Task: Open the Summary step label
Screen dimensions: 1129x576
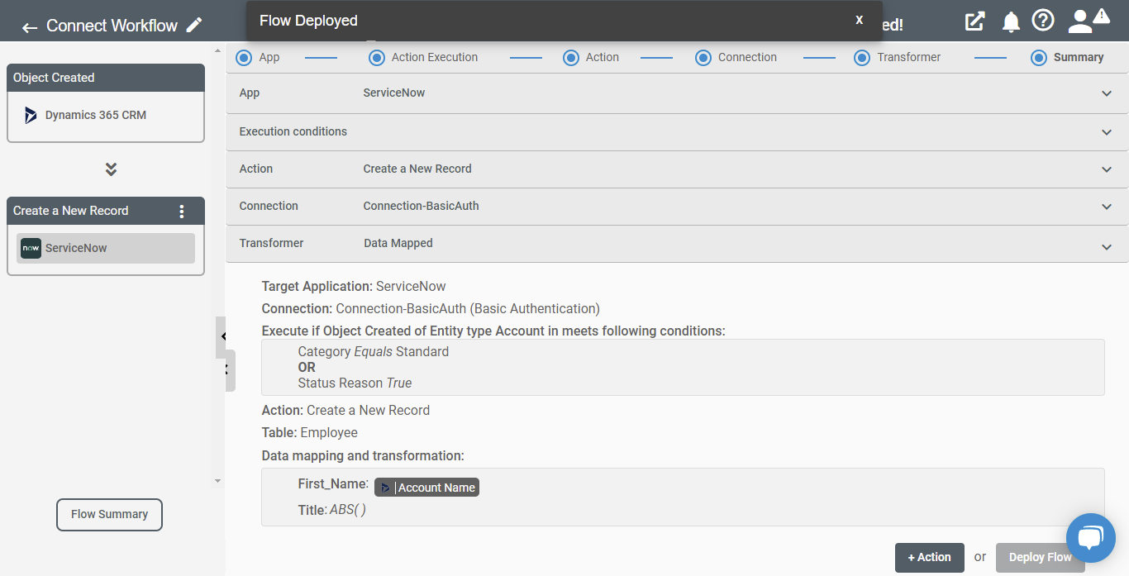Action: [x=1079, y=57]
